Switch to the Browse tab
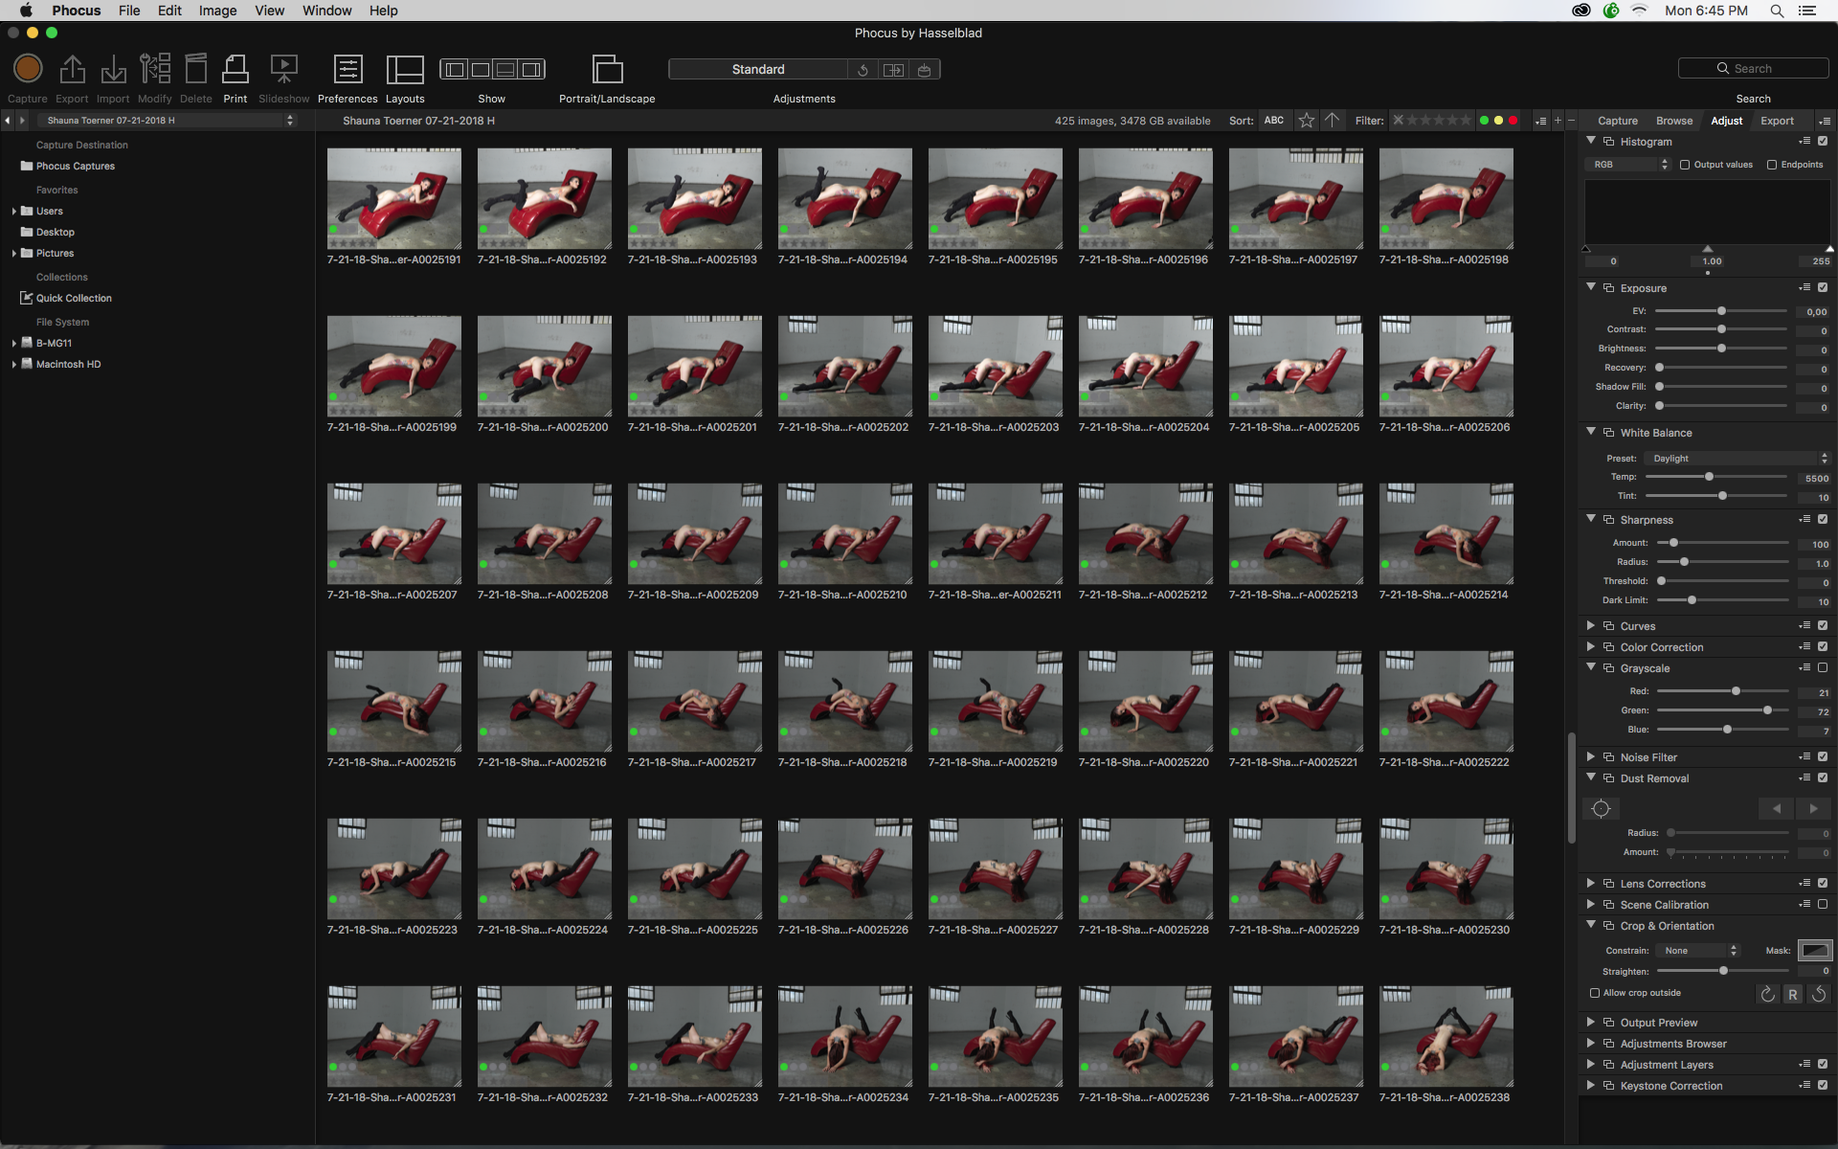The image size is (1838, 1149). [x=1673, y=121]
